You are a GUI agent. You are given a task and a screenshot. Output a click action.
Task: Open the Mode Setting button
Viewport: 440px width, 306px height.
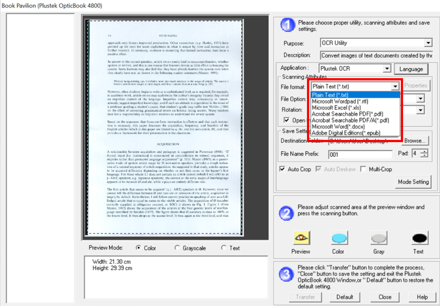pyautogui.click(x=413, y=182)
